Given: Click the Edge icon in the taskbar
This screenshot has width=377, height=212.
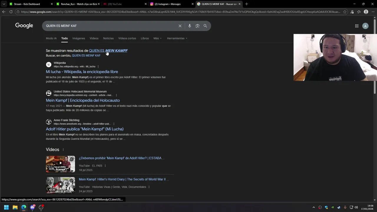Looking at the screenshot, I should pos(24,207).
